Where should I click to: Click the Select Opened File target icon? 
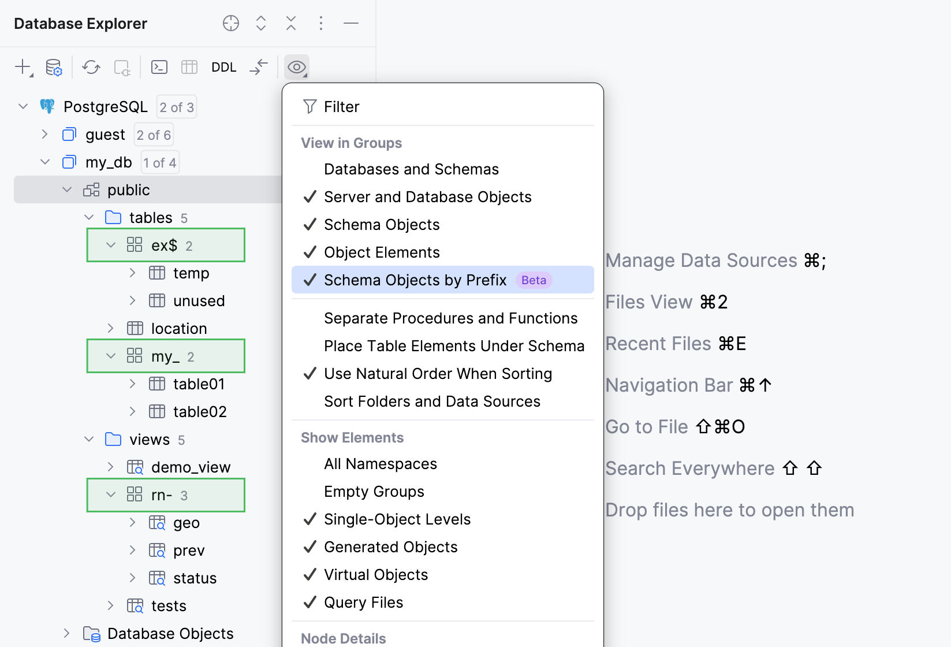[231, 23]
